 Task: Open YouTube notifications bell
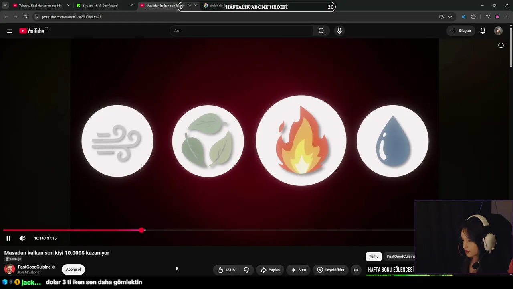[x=483, y=31]
